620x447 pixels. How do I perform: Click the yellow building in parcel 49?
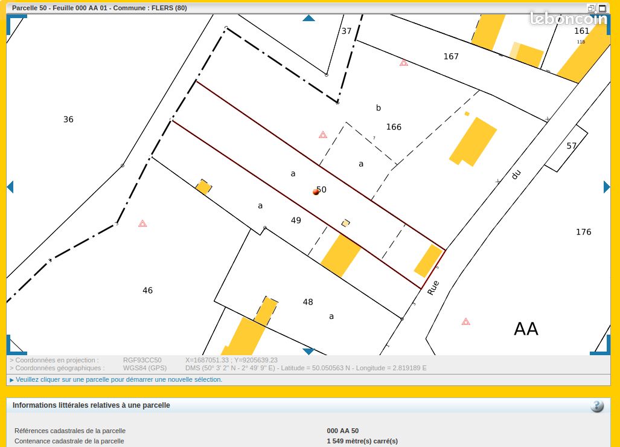click(340, 255)
